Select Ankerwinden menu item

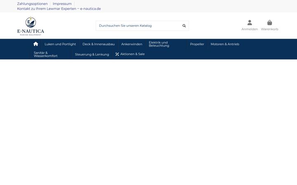132,44
